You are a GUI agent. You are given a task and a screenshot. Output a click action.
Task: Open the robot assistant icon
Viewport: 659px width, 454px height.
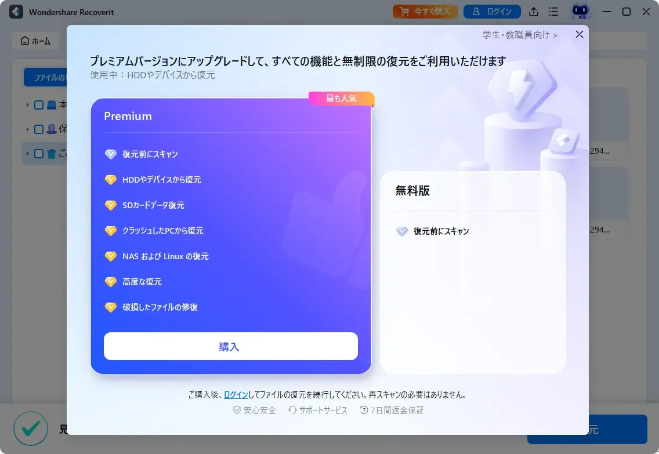point(581,10)
